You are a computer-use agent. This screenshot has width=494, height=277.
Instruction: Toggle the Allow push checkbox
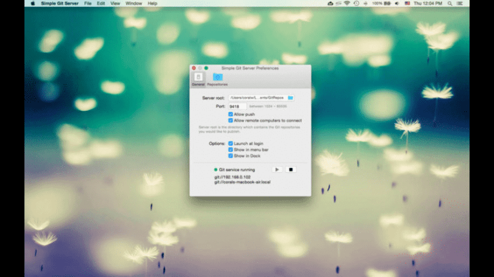[230, 114]
